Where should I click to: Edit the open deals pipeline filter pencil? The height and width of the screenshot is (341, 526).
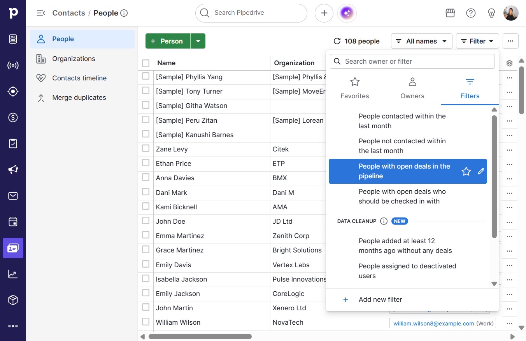click(x=481, y=171)
